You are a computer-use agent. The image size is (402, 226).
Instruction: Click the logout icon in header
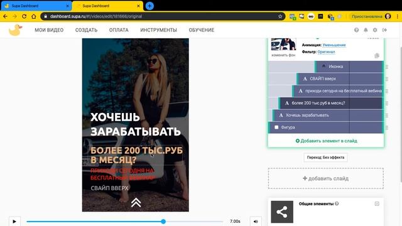coord(384,30)
